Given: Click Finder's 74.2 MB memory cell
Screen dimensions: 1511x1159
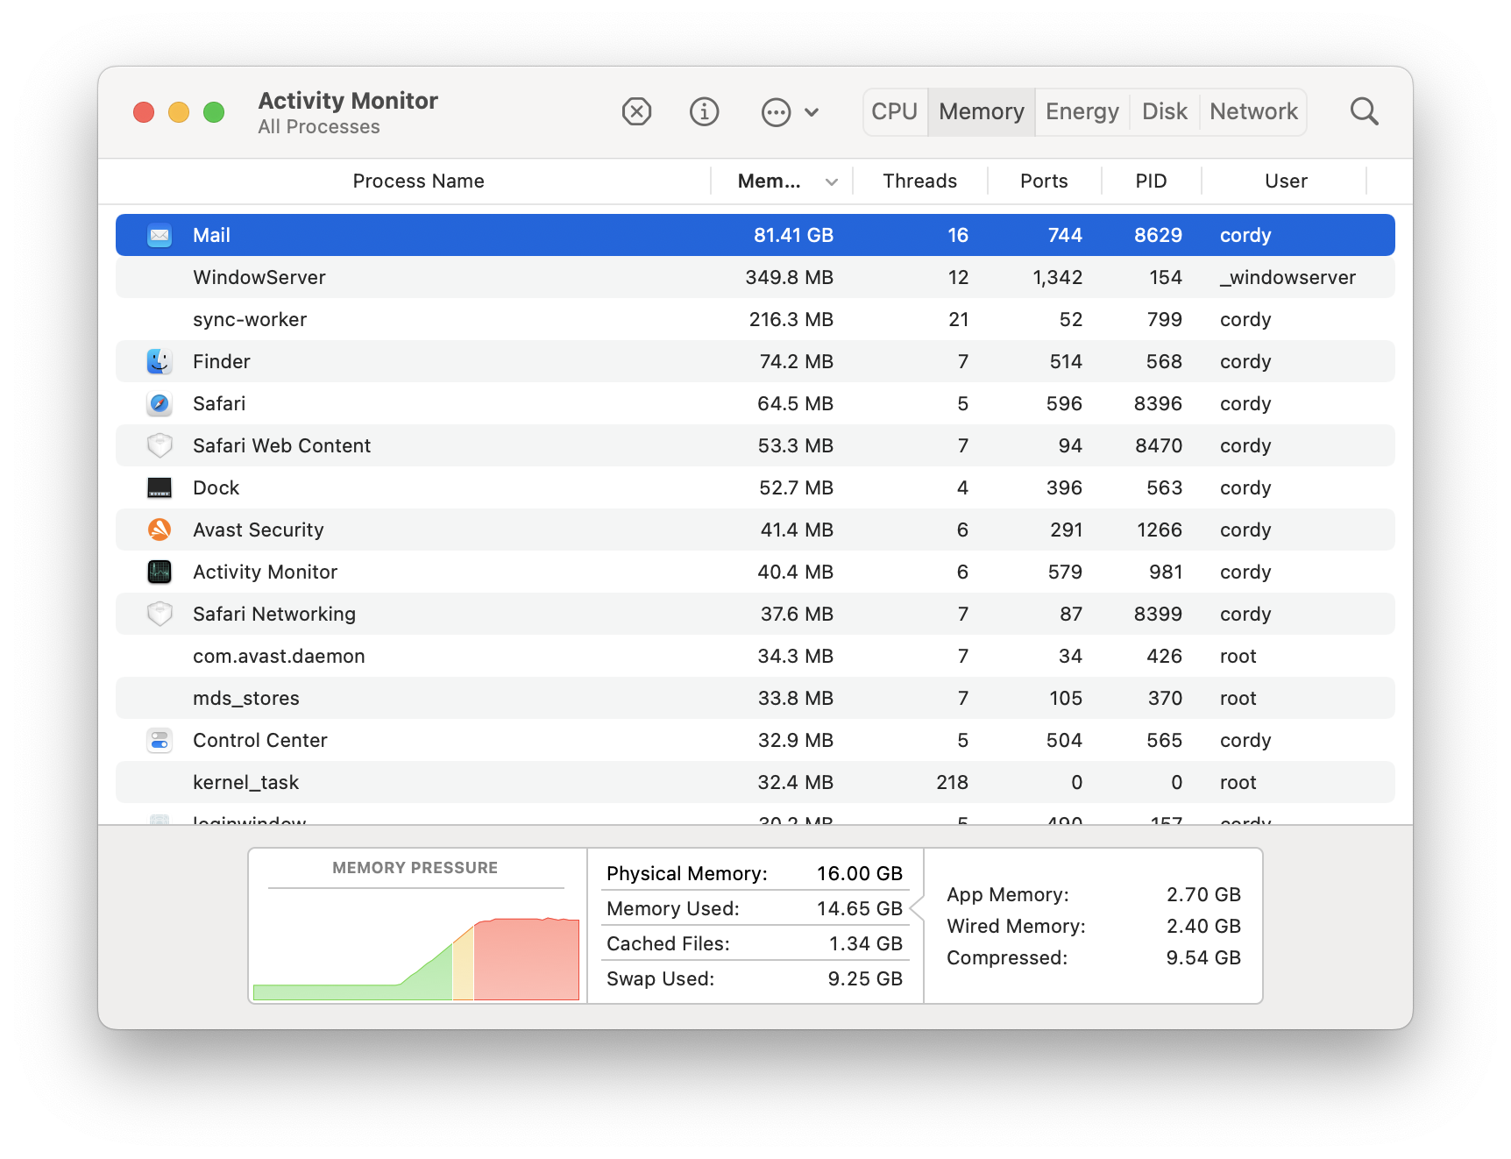Looking at the screenshot, I should pyautogui.click(x=796, y=361).
